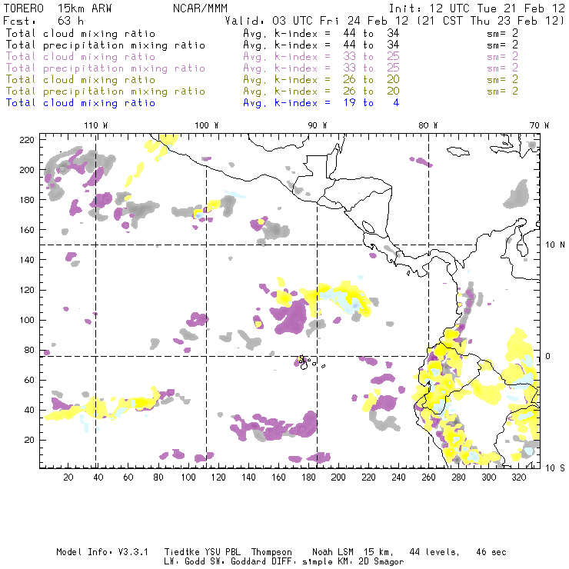
Task: Click the olive Total cloud mixing ratio legend
Action: point(81,80)
